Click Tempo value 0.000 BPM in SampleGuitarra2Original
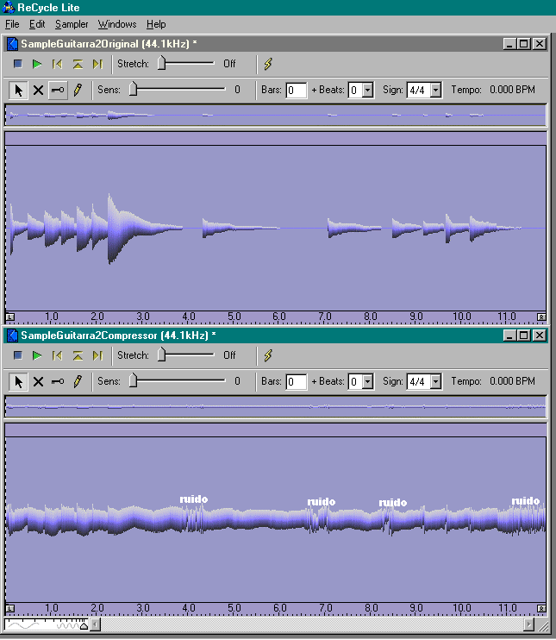Image resolution: width=556 pixels, height=640 pixels. 512,90
